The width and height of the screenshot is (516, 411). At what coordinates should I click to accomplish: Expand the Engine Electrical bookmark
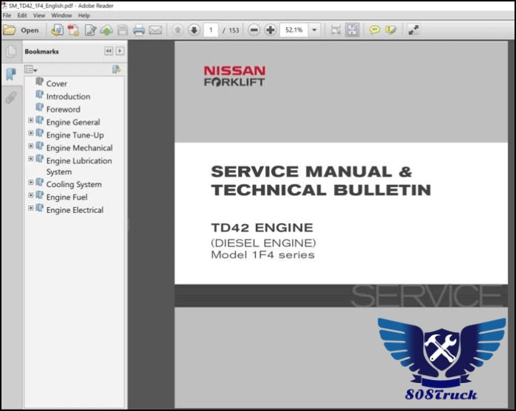pyautogui.click(x=31, y=209)
